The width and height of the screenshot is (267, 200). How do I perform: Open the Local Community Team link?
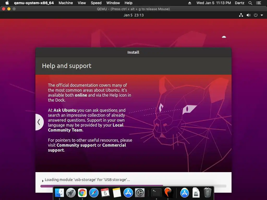[86, 128]
